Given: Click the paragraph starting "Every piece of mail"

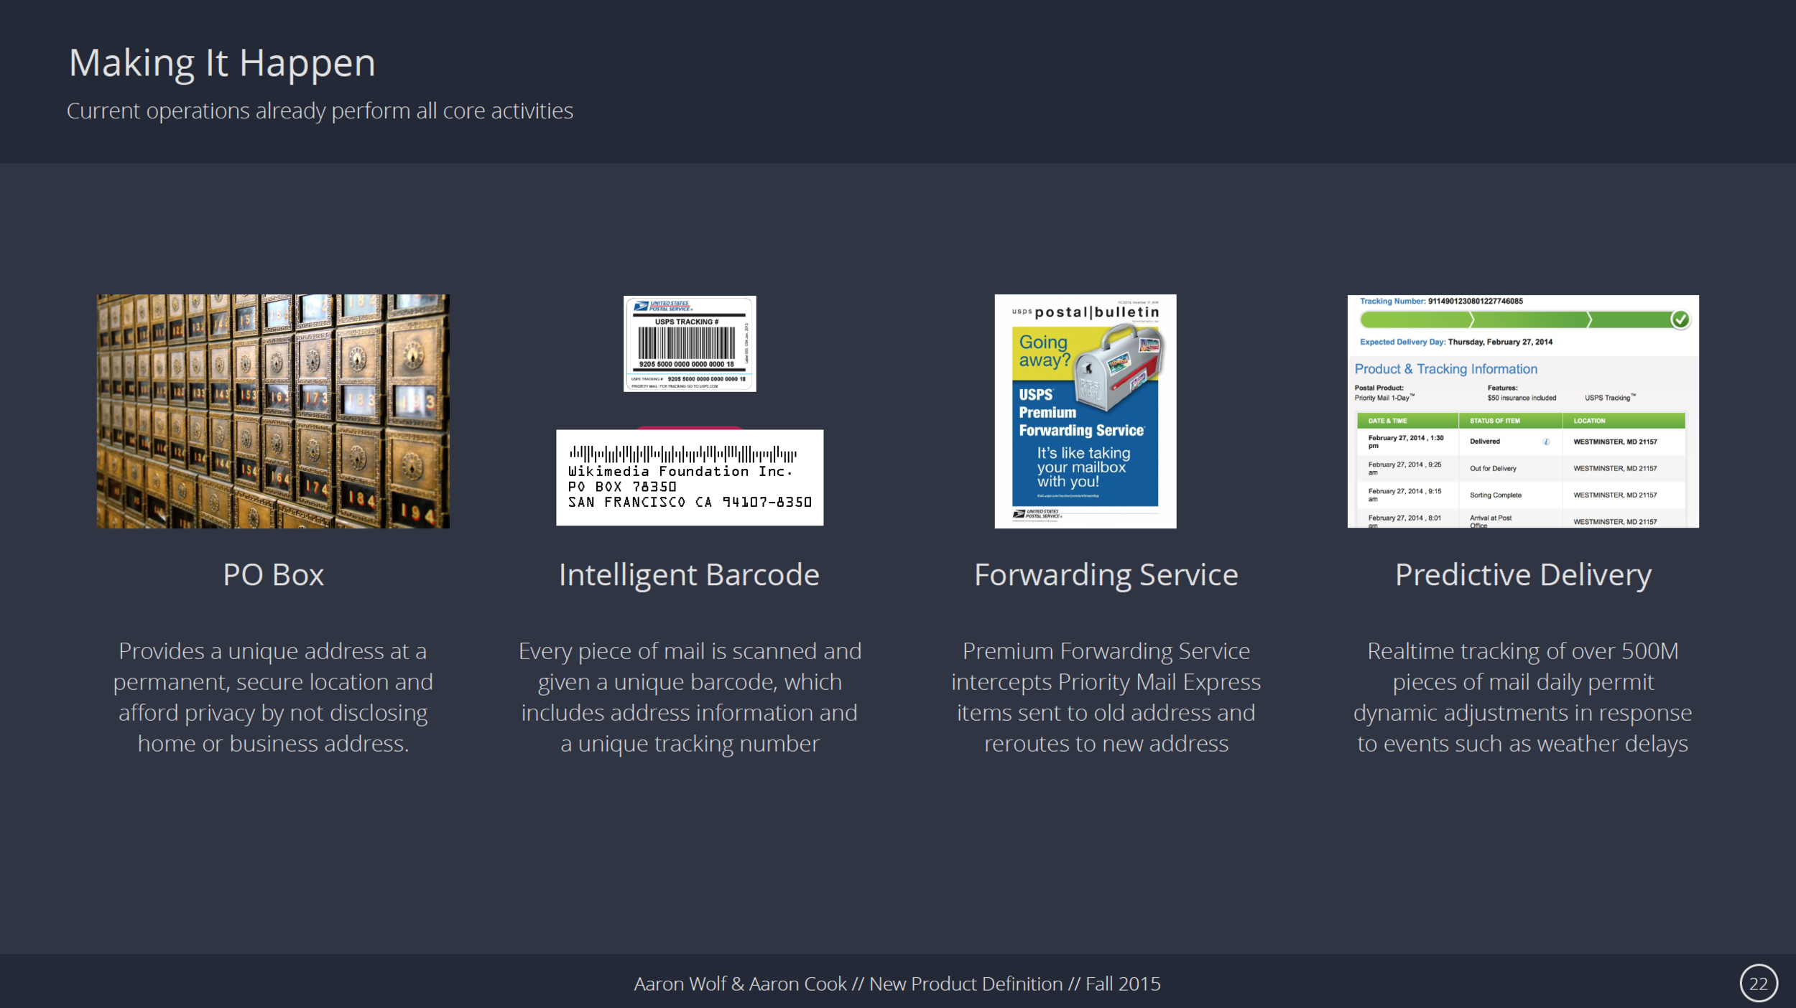Looking at the screenshot, I should click(690, 697).
